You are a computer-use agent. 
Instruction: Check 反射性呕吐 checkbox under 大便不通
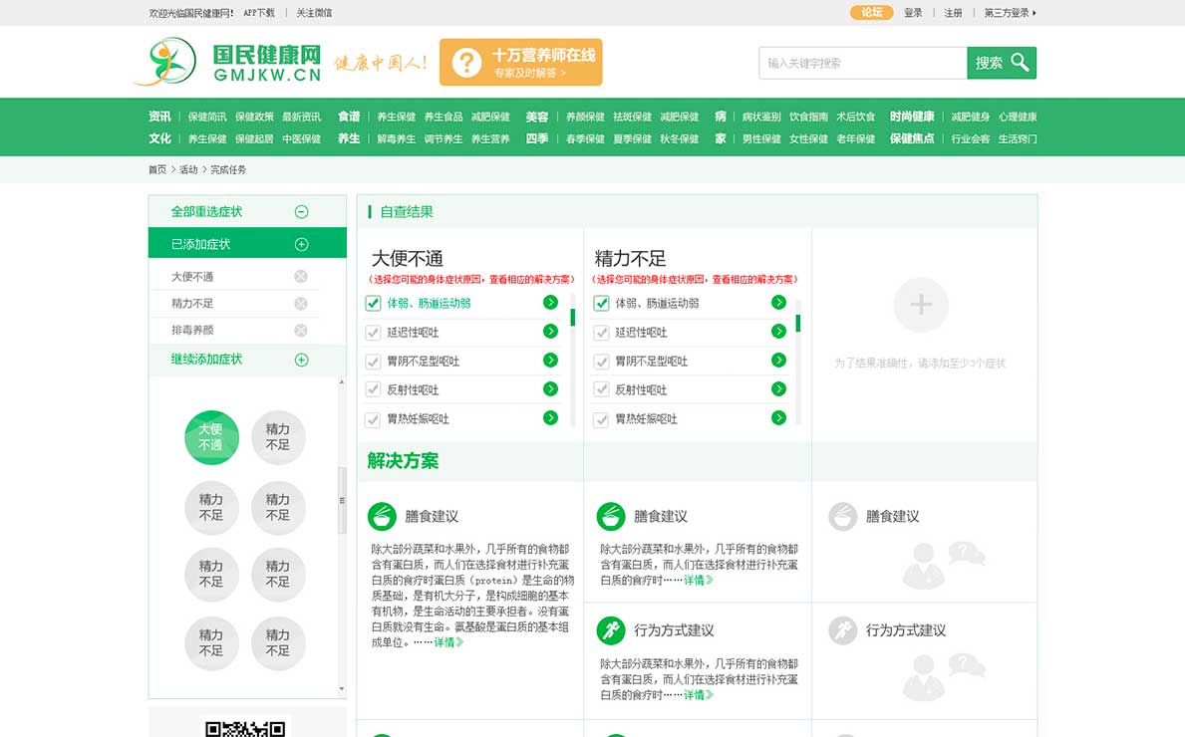[374, 390]
